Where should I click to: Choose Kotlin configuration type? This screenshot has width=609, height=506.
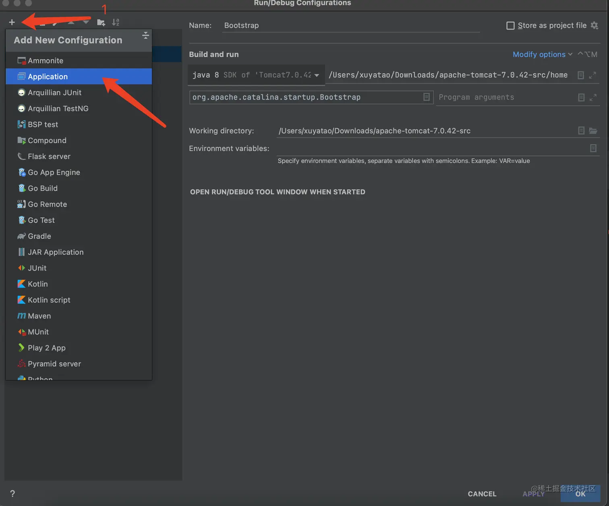(79, 284)
